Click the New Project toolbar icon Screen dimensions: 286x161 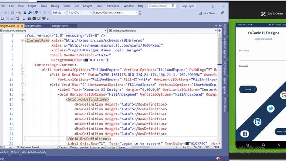[13, 13]
